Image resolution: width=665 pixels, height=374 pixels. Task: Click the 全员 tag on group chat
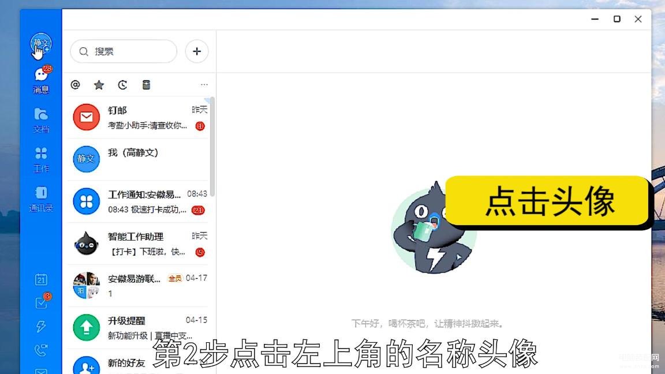tap(175, 278)
